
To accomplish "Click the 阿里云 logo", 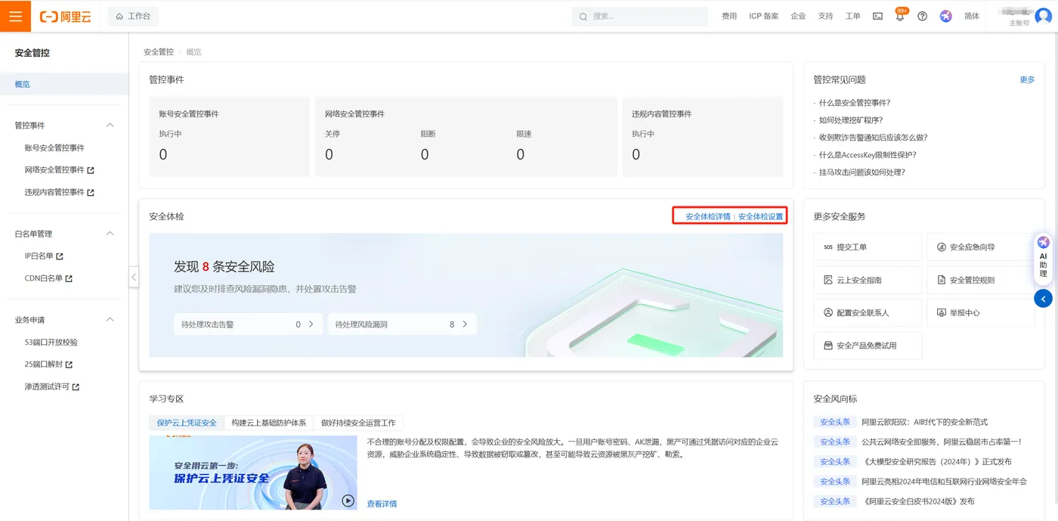I will coord(65,16).
